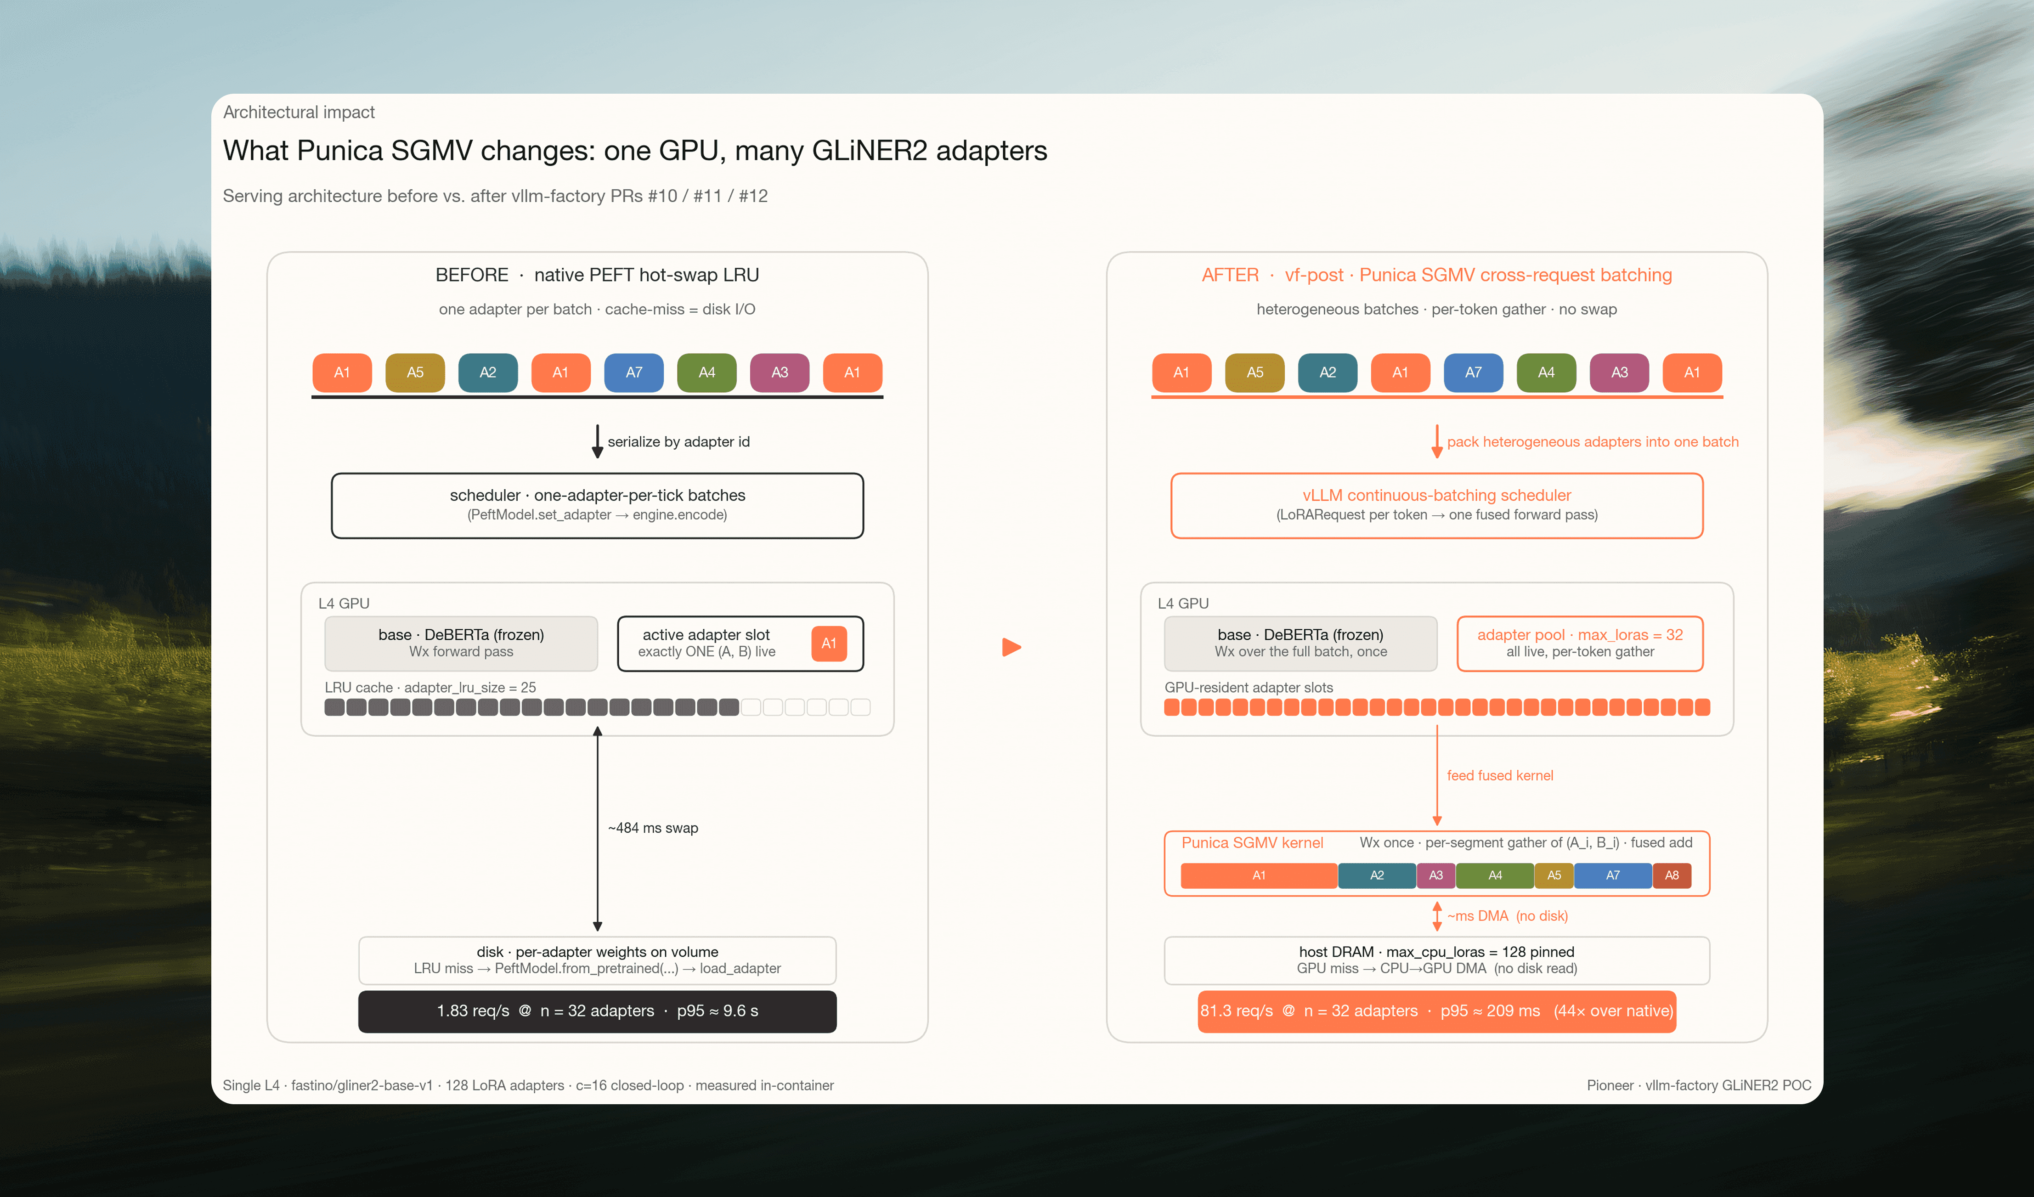Click the orange play triangle between the panels

click(x=1011, y=647)
